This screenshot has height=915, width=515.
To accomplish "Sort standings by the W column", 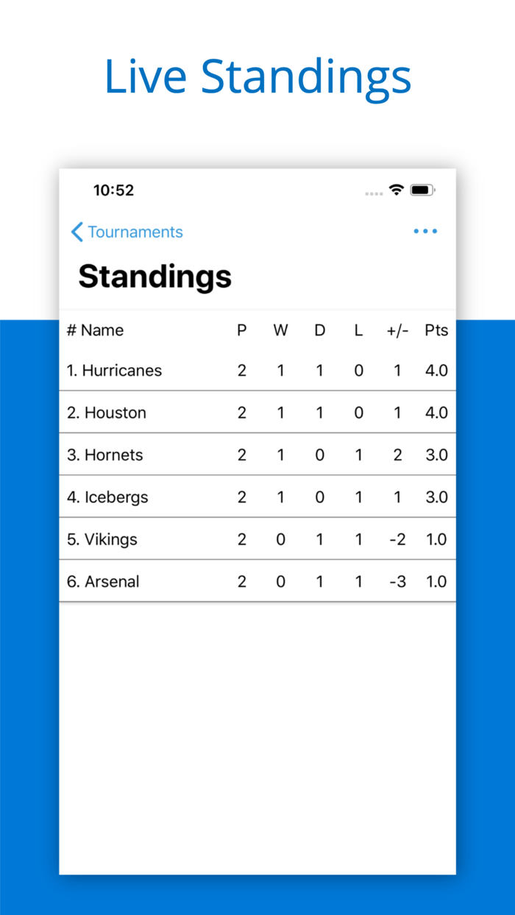I will pos(280,330).
